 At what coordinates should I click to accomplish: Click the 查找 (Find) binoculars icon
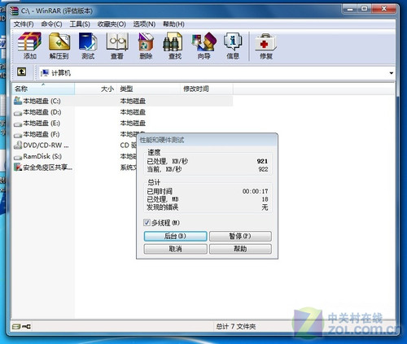(173, 41)
